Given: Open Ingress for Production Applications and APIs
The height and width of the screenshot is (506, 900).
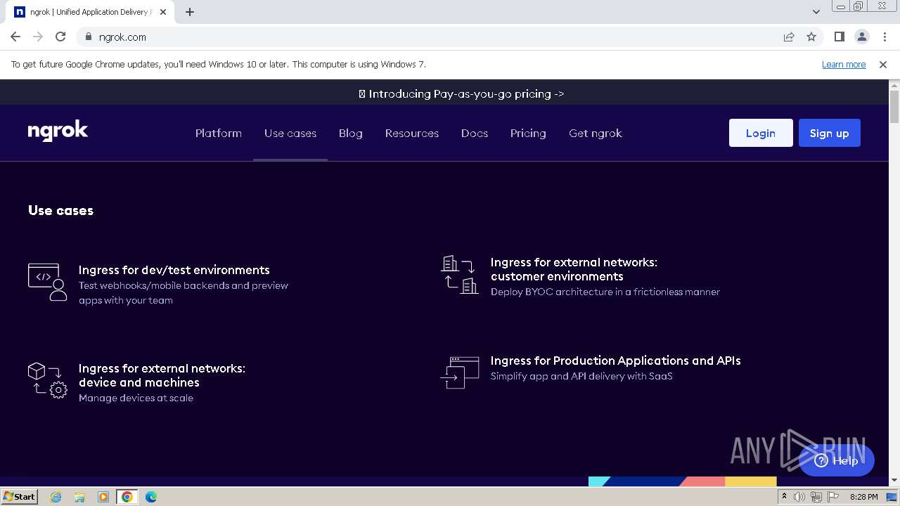Looking at the screenshot, I should coord(616,361).
